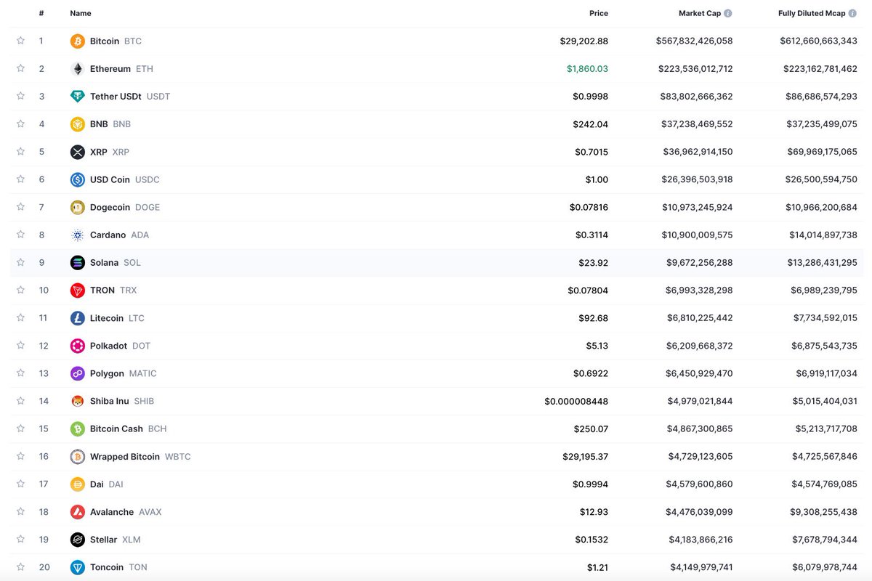Click the USD Coin logo
The width and height of the screenshot is (872, 581).
tap(78, 179)
